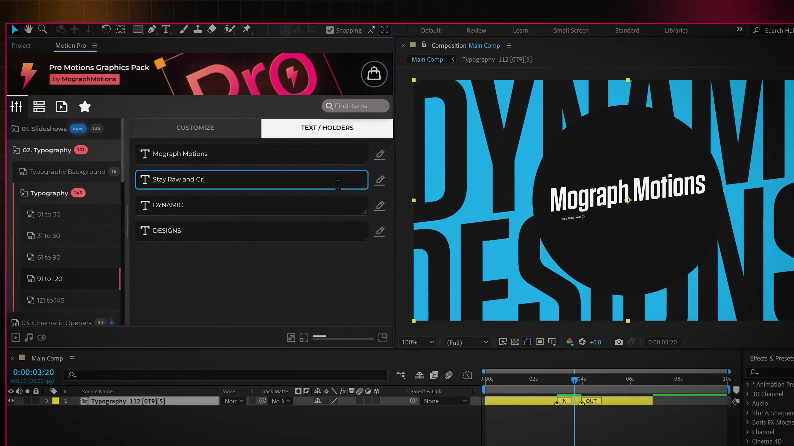Select the Brush tool
The height and width of the screenshot is (446, 794).
point(184,29)
